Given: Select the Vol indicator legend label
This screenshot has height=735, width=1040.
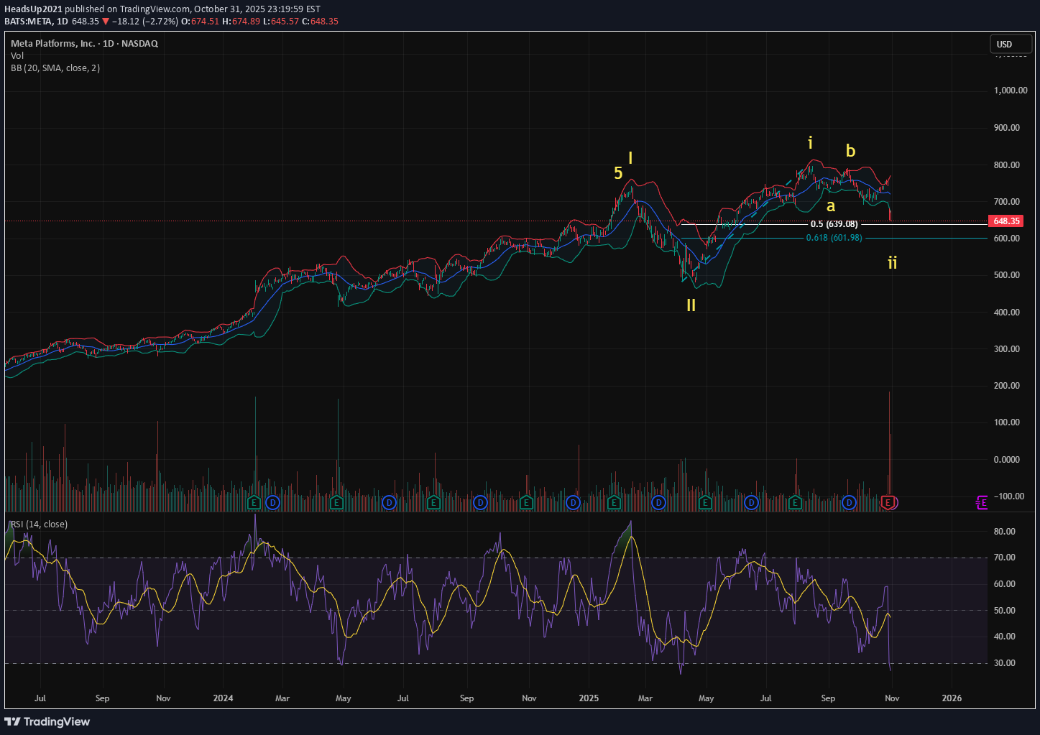Looking at the screenshot, I should pyautogui.click(x=17, y=56).
